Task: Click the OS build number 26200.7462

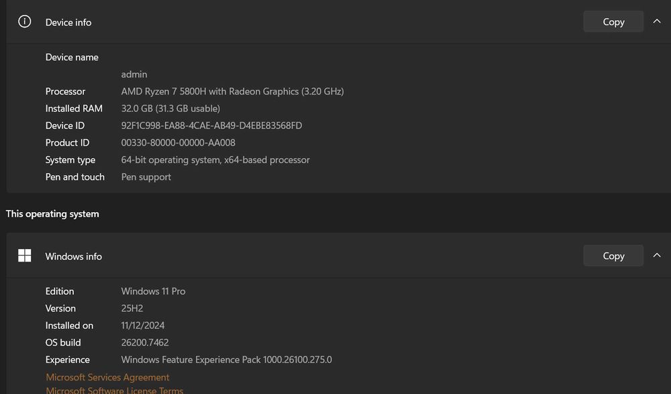Action: tap(145, 342)
